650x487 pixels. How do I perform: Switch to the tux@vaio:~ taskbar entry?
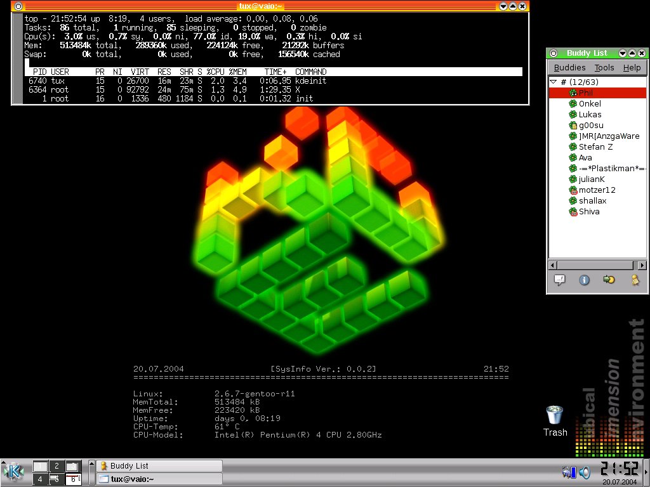coord(159,479)
